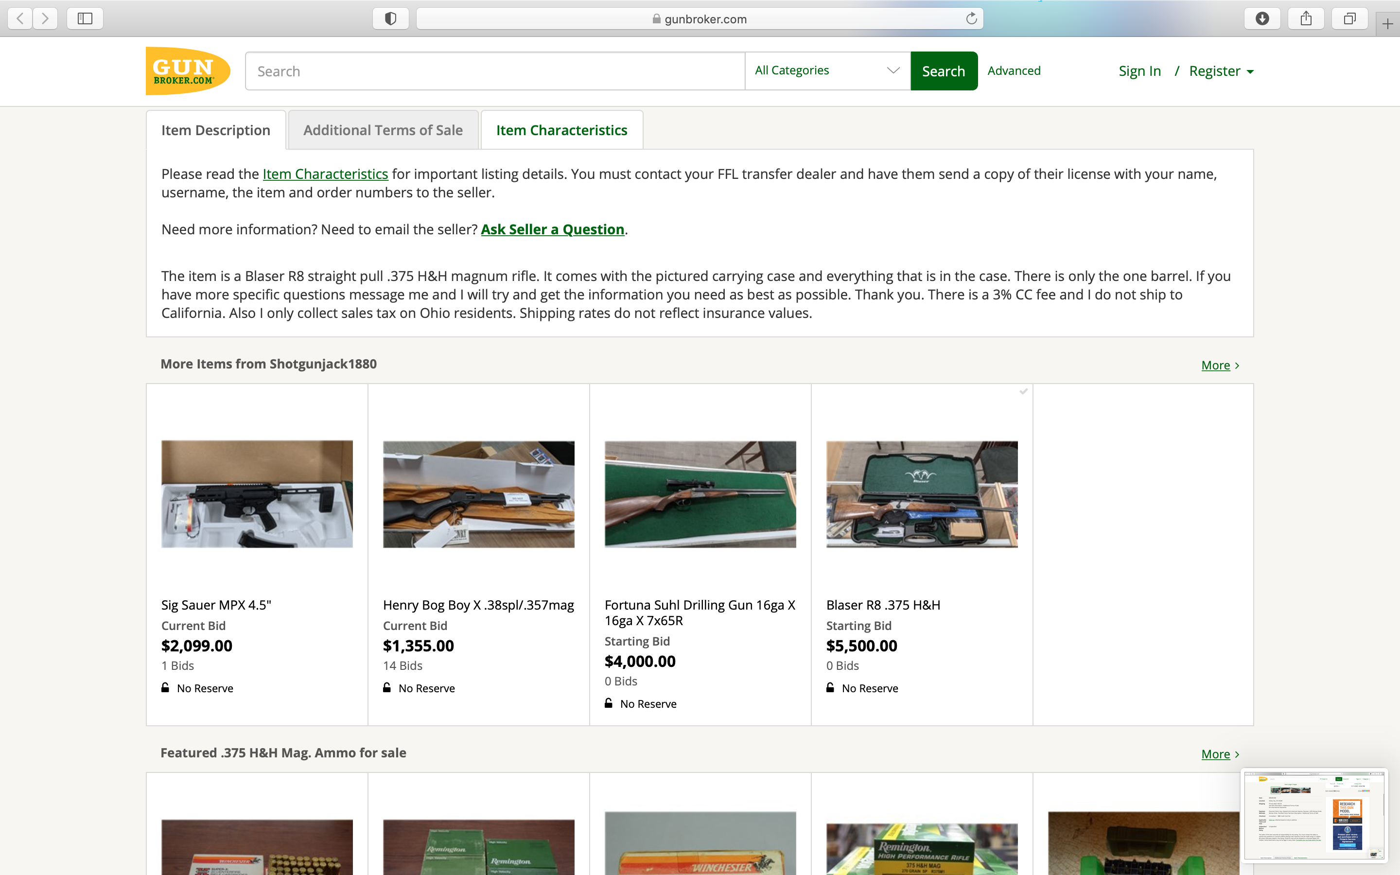Reload the page with refresh icon
This screenshot has width=1400, height=875.
[x=971, y=18]
